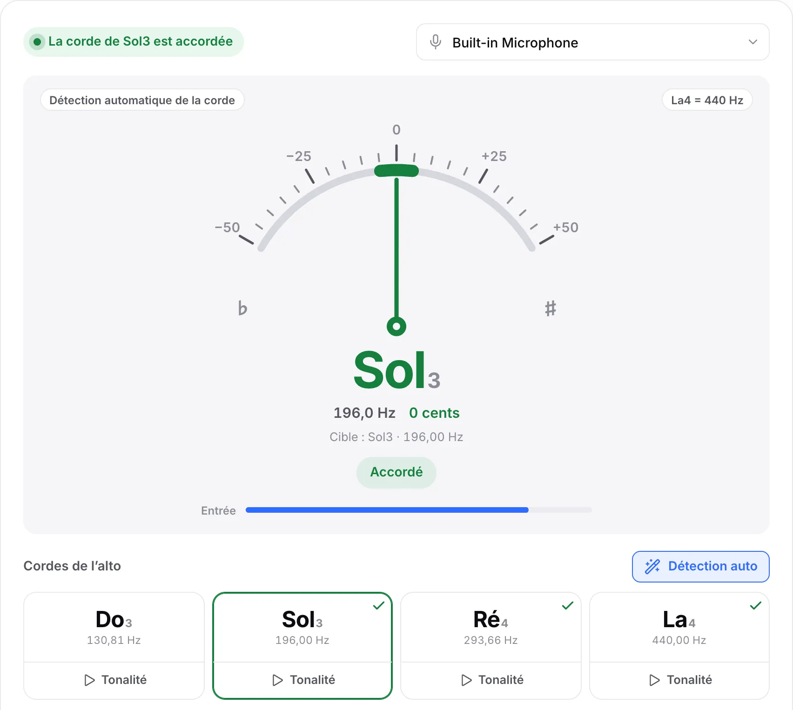Screen dimensions: 793x710
Task: Click the +25 gauge label
Action: tap(494, 156)
